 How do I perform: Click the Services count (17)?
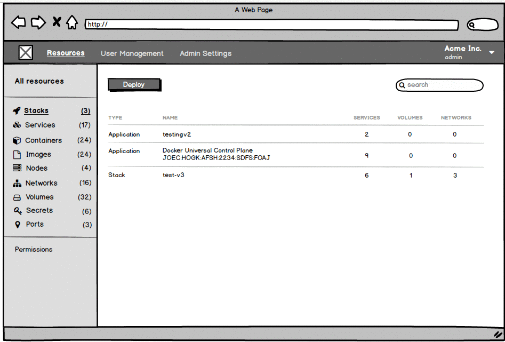(x=85, y=125)
